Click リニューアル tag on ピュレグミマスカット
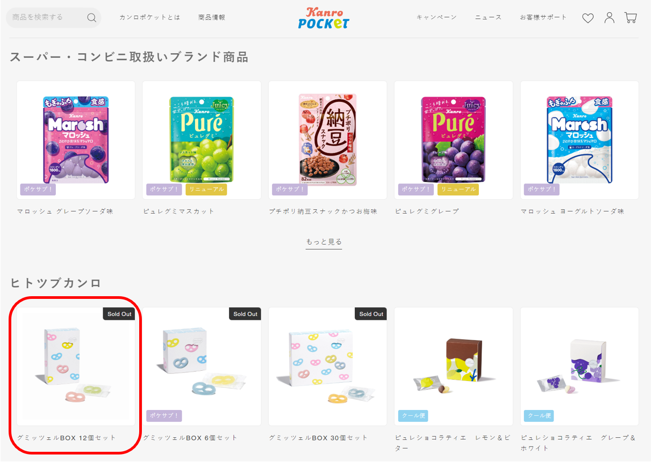Image resolution: width=653 pixels, height=462 pixels. (206, 189)
